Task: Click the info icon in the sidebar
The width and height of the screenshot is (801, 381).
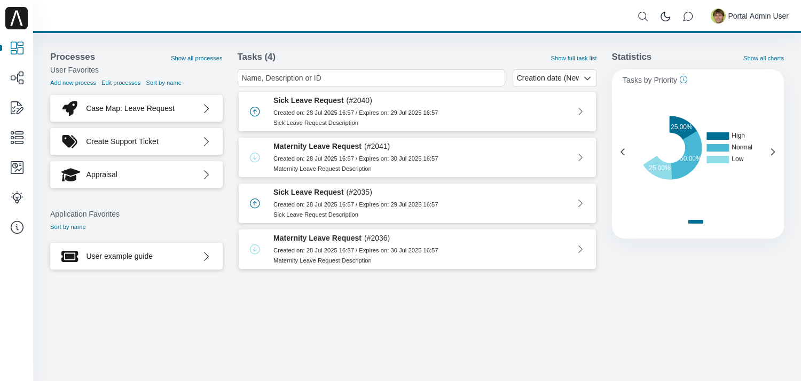Action: click(17, 227)
